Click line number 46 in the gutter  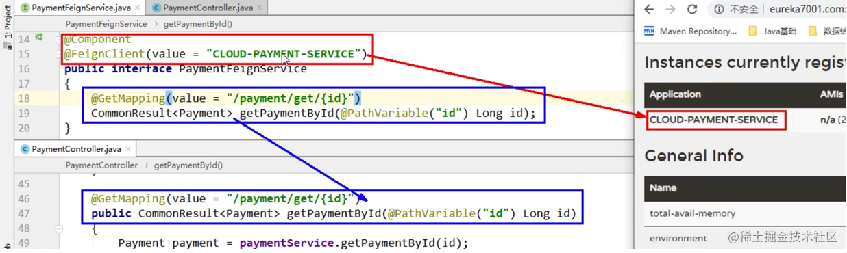click(x=24, y=199)
